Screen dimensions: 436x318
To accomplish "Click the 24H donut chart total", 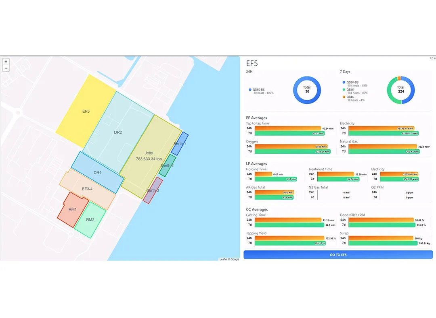I will [307, 89].
